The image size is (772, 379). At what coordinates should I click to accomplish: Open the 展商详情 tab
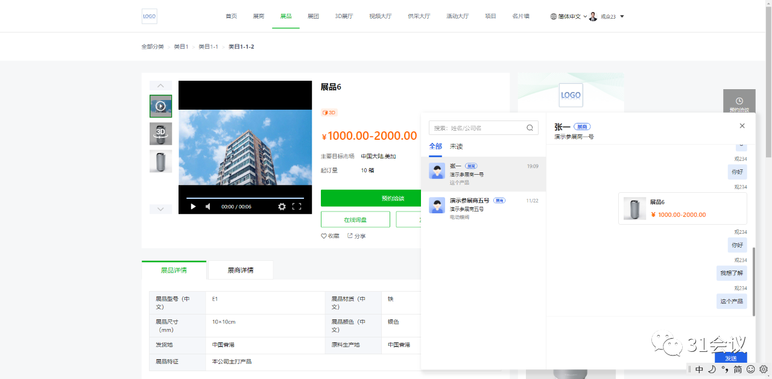click(241, 270)
